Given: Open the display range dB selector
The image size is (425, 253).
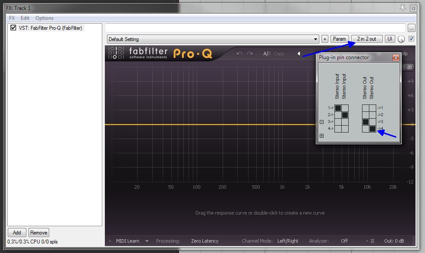Looking at the screenshot, I should [407, 67].
